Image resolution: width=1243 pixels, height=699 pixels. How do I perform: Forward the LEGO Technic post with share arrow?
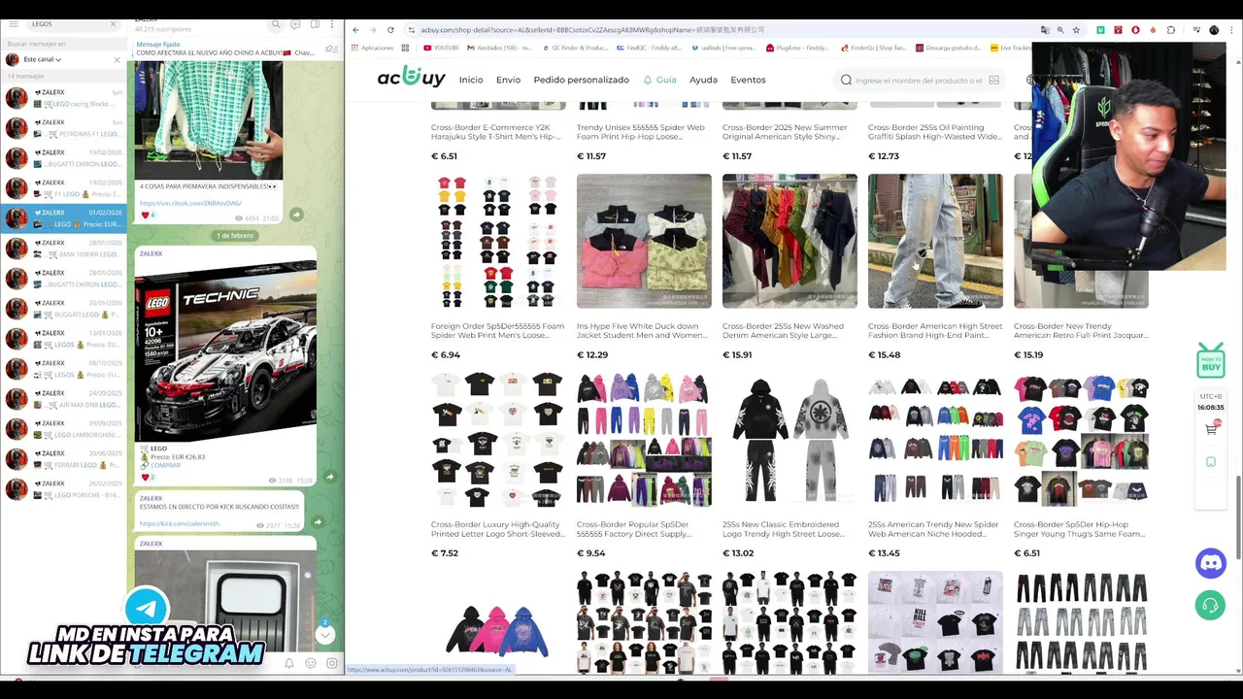point(330,477)
